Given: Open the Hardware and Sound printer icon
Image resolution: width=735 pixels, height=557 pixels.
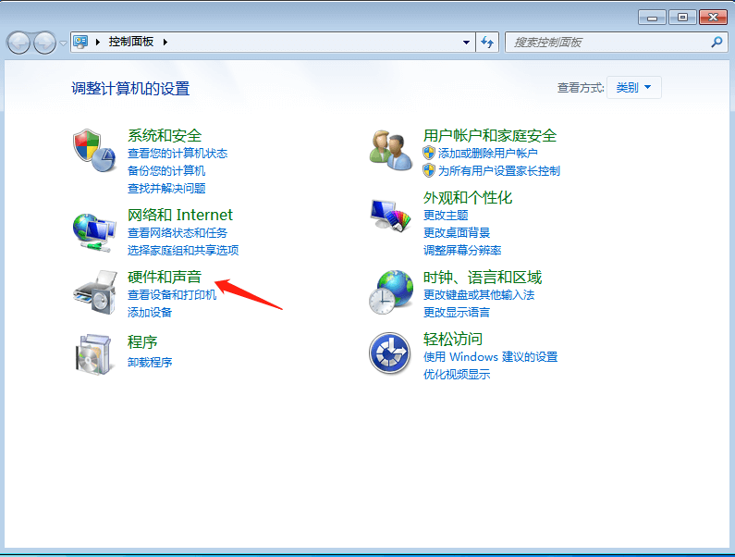Looking at the screenshot, I should click(x=95, y=291).
